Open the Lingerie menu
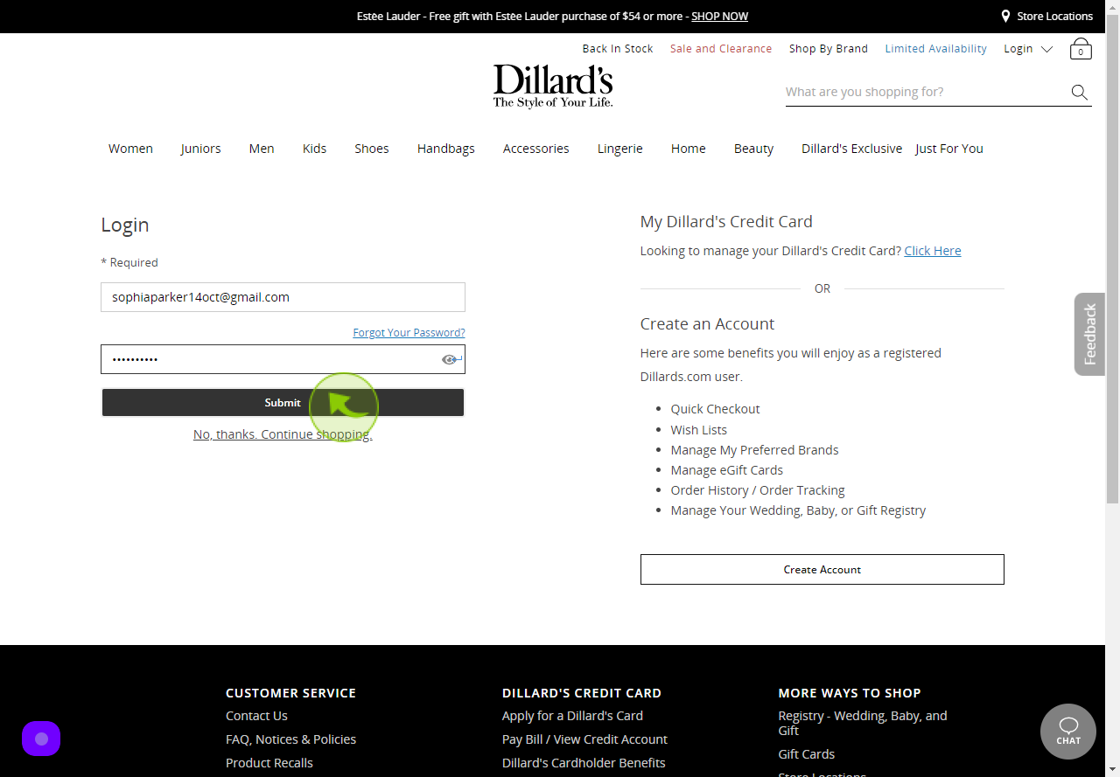This screenshot has width=1120, height=777. pyautogui.click(x=620, y=149)
